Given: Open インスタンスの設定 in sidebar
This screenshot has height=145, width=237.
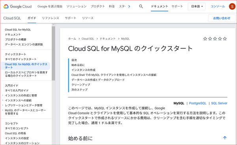Looking at the screenshot, I should pos(17,138).
